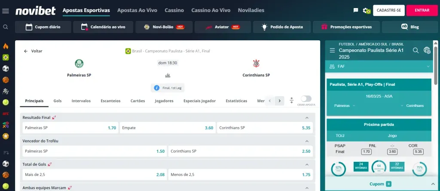Open the Palmeiras team dropdown
Screen dimensions: 440x191
click(x=345, y=106)
